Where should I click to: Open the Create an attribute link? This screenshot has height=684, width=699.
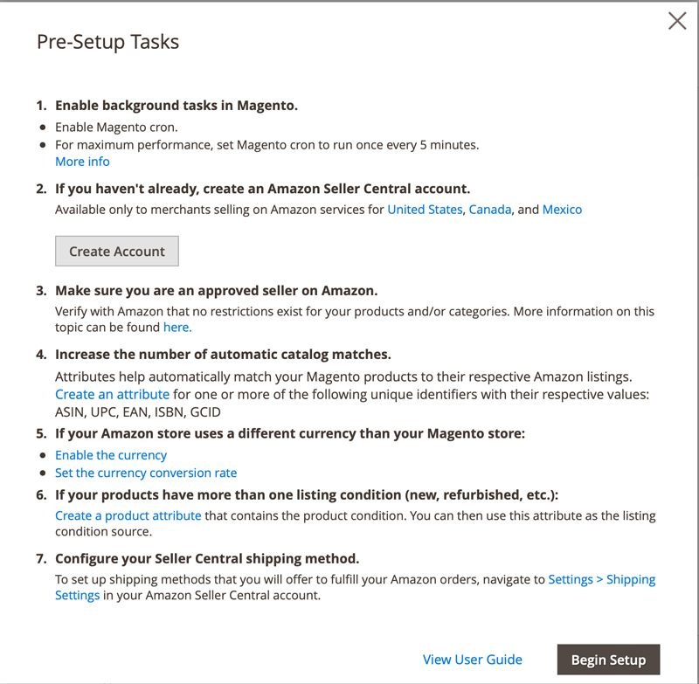click(112, 394)
